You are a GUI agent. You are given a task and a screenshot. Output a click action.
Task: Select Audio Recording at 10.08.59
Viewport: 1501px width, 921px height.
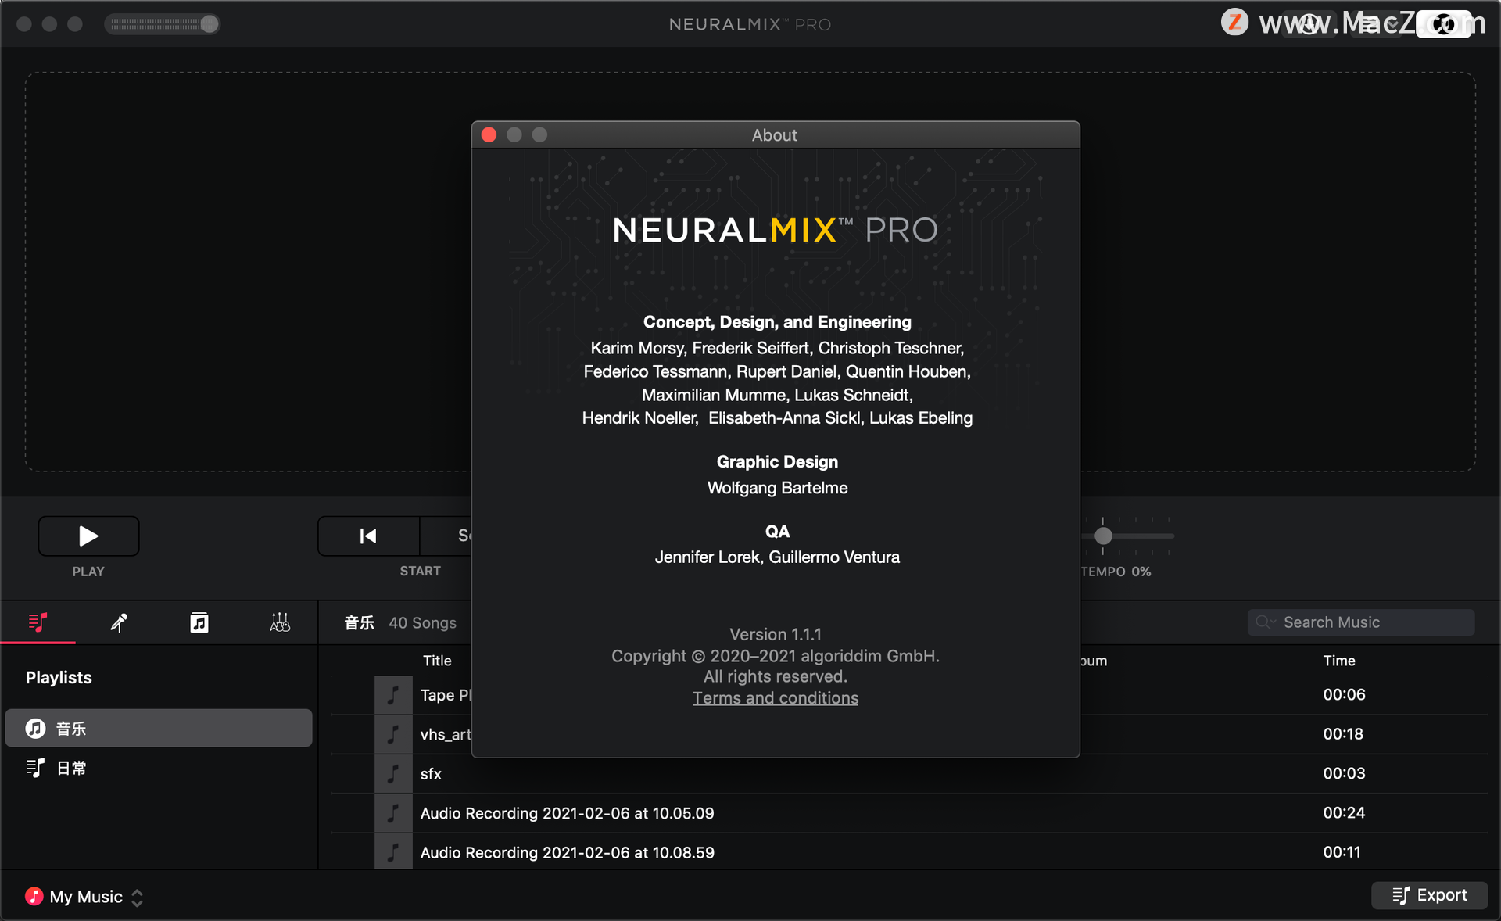point(909,851)
